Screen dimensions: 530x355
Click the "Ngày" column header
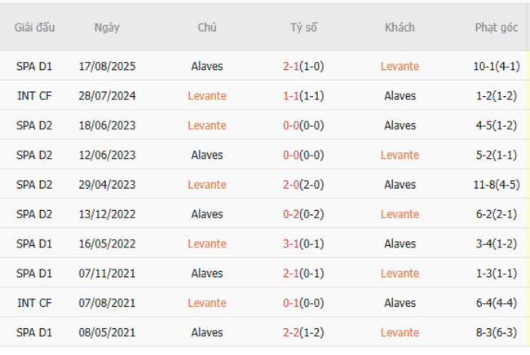coord(107,27)
